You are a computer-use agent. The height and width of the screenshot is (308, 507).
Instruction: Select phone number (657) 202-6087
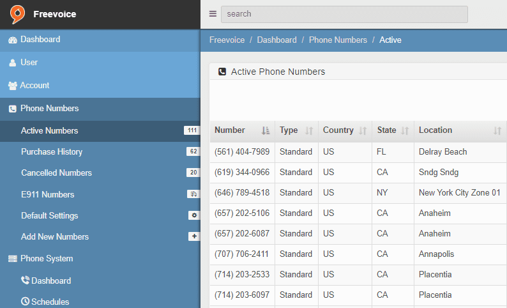[242, 233]
